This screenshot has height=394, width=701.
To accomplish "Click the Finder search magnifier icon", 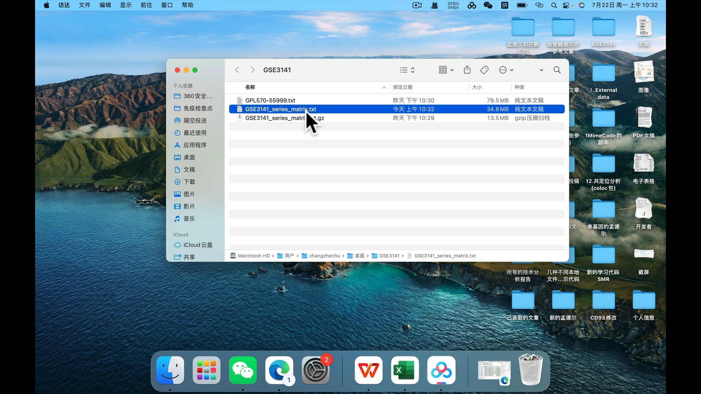I will coord(557,70).
